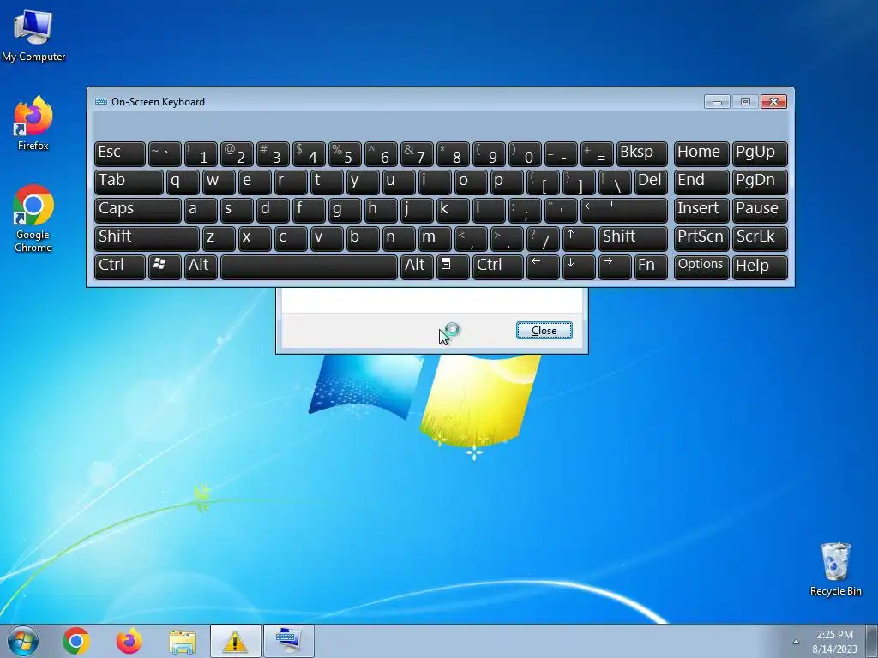The height and width of the screenshot is (658, 878).
Task: Tap the PrtScn key
Action: pyautogui.click(x=701, y=239)
